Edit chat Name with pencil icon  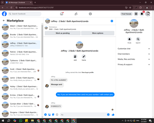pos(84,57)
